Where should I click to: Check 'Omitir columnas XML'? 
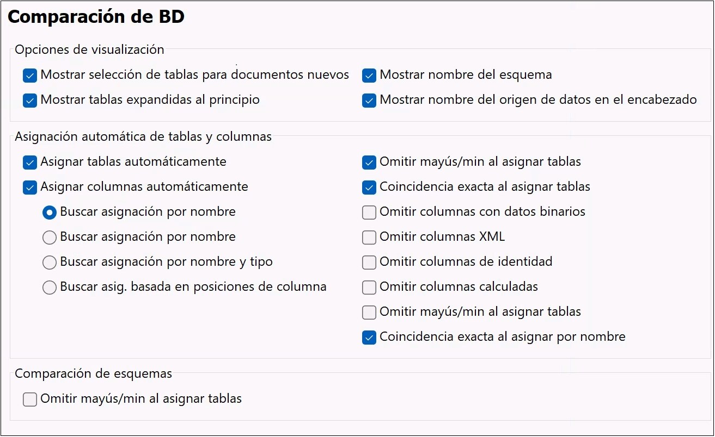click(x=369, y=237)
